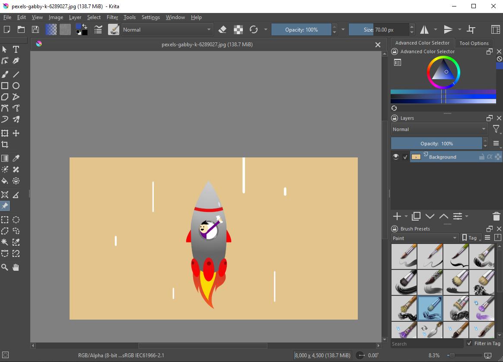Image resolution: width=503 pixels, height=362 pixels.
Task: Switch to the Tool Options tab
Action: point(474,43)
